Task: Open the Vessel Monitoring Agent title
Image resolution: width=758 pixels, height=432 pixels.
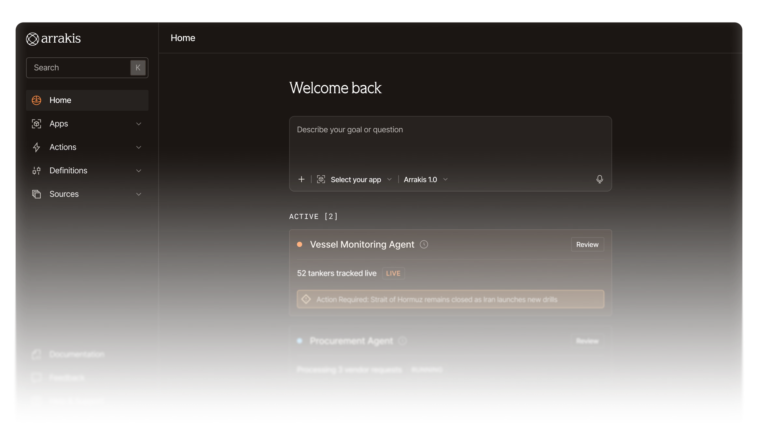Action: tap(362, 245)
